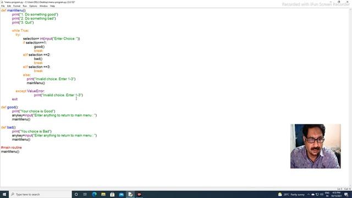Click the Windows Start button
Screen dimensions: 352x198
pyautogui.click(x=4, y=194)
